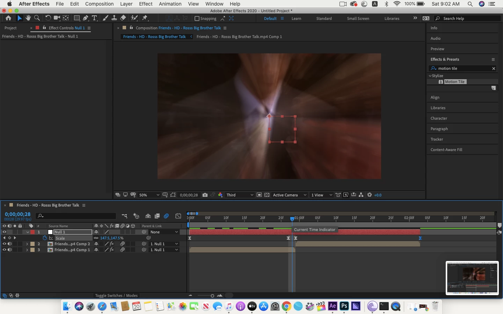Enable the Snapping checkbox
The height and width of the screenshot is (314, 503).
click(x=197, y=18)
